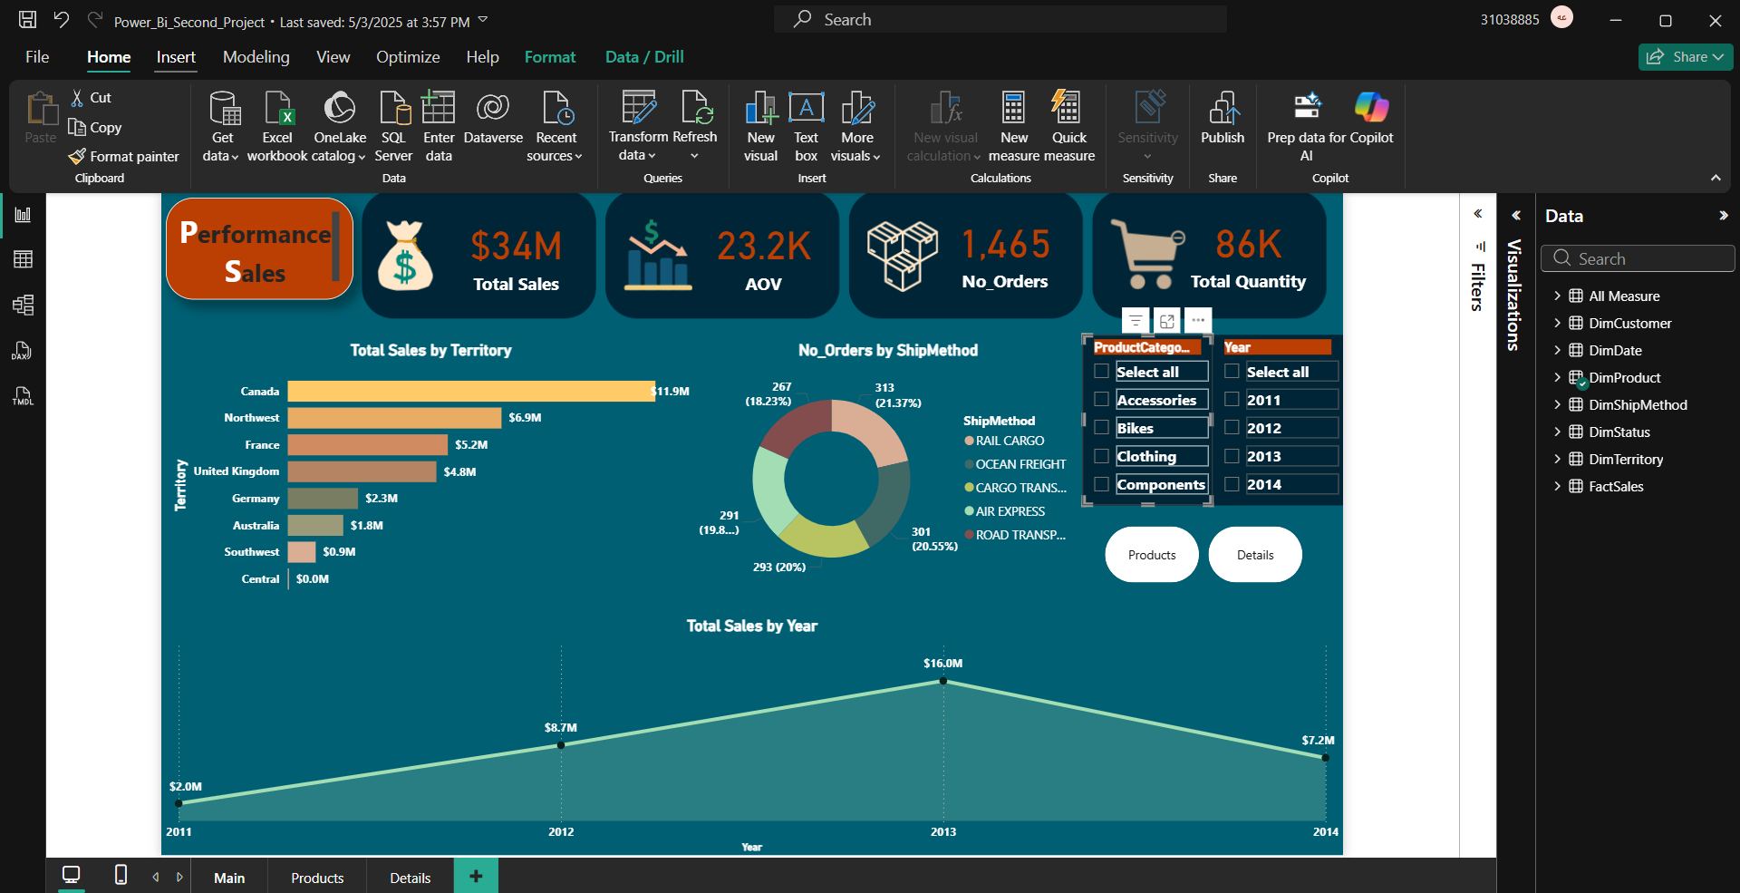Click the Products navigation button on the canvas
Image resolution: width=1740 pixels, height=893 pixels.
pos(1150,554)
